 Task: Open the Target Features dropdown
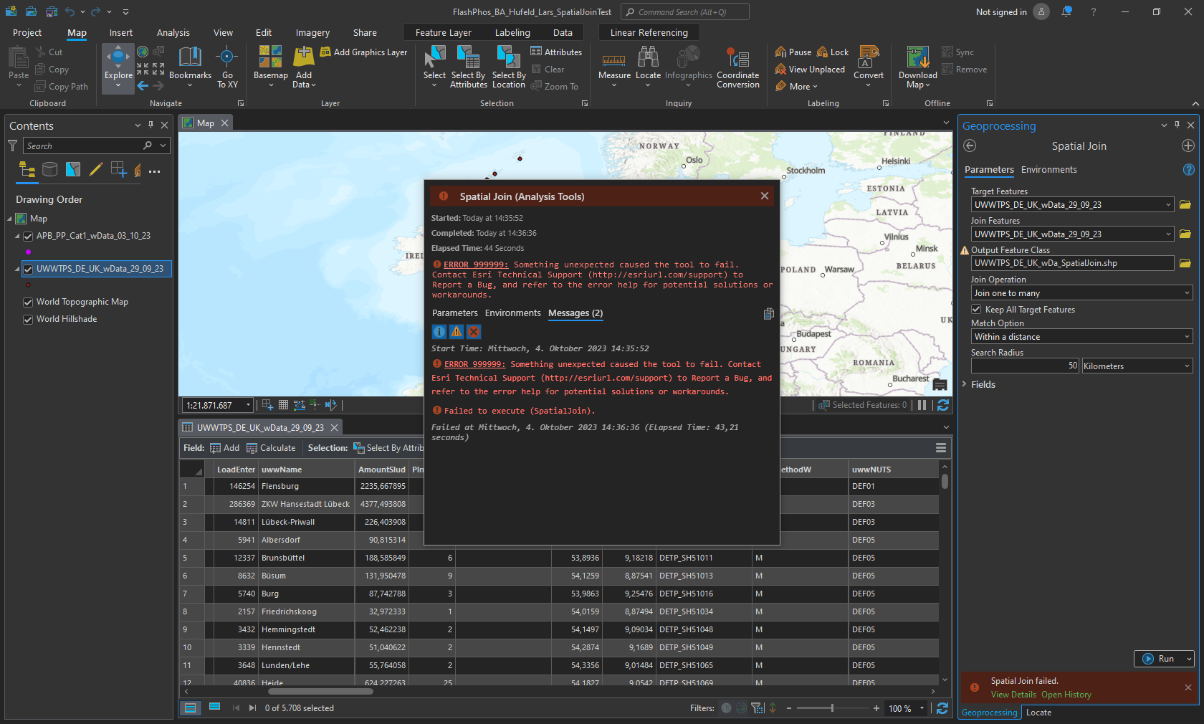pos(1168,205)
